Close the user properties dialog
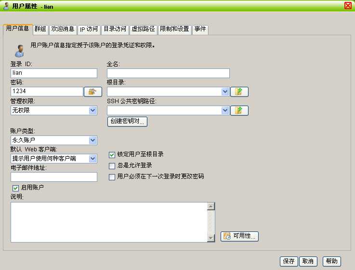 (348, 6)
